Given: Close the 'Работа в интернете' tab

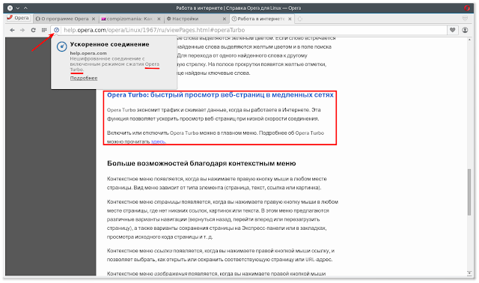Looking at the screenshot, I should point(290,19).
